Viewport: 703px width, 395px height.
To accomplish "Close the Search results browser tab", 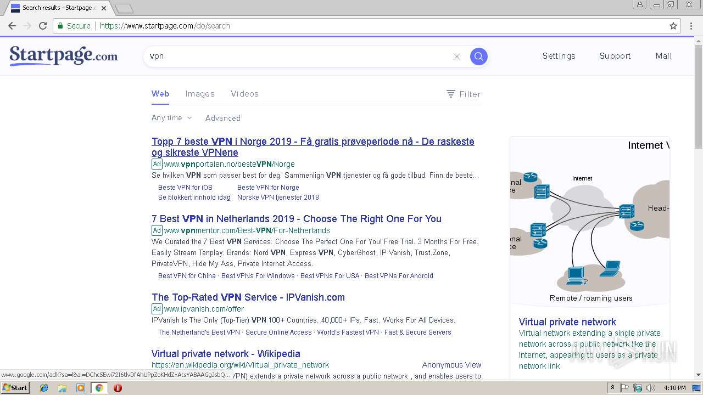I will click(x=104, y=8).
